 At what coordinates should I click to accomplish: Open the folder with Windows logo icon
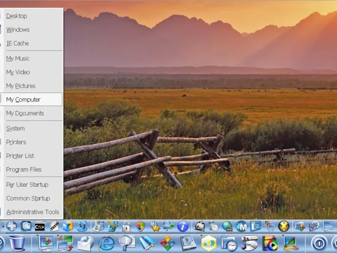[300, 226]
